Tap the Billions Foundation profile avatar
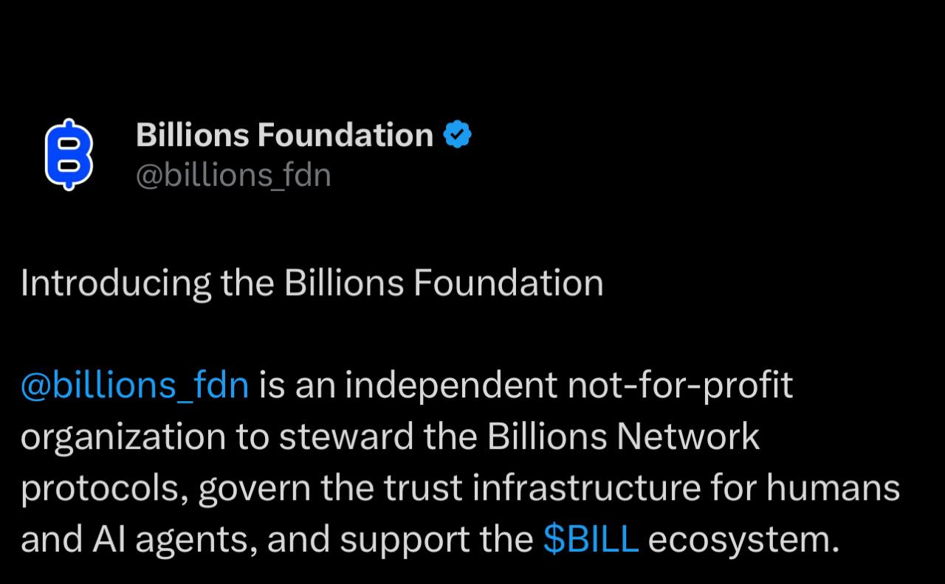The image size is (945, 584). pos(69,154)
